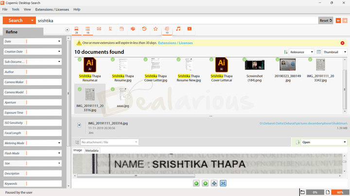Expand the Sub-Document dropdown
The width and height of the screenshot is (350, 196).
coord(59,61)
